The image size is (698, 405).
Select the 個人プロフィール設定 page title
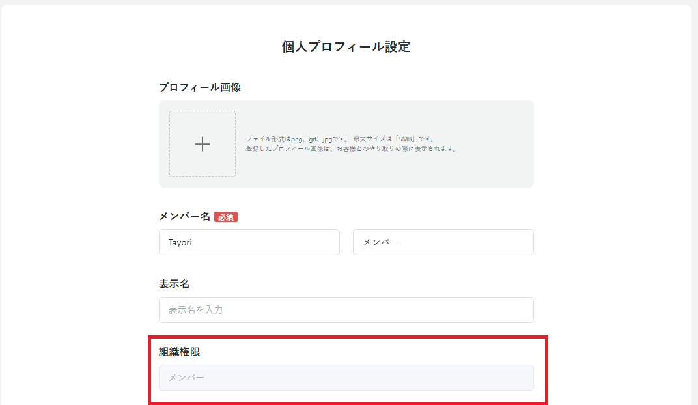point(346,46)
